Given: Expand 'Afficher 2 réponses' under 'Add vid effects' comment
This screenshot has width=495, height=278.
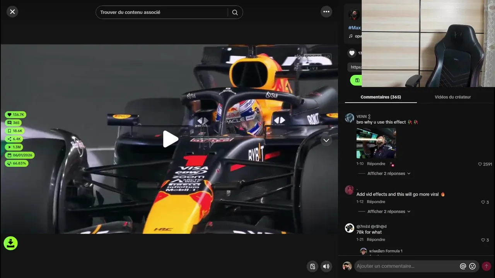Looking at the screenshot, I should (389, 212).
